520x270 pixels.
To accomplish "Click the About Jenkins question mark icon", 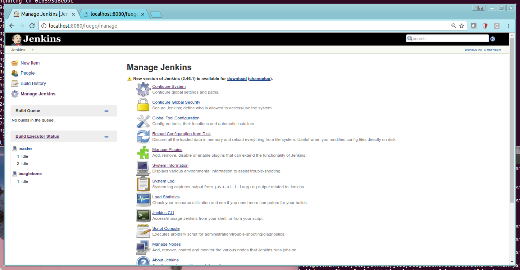I will tap(143, 260).
